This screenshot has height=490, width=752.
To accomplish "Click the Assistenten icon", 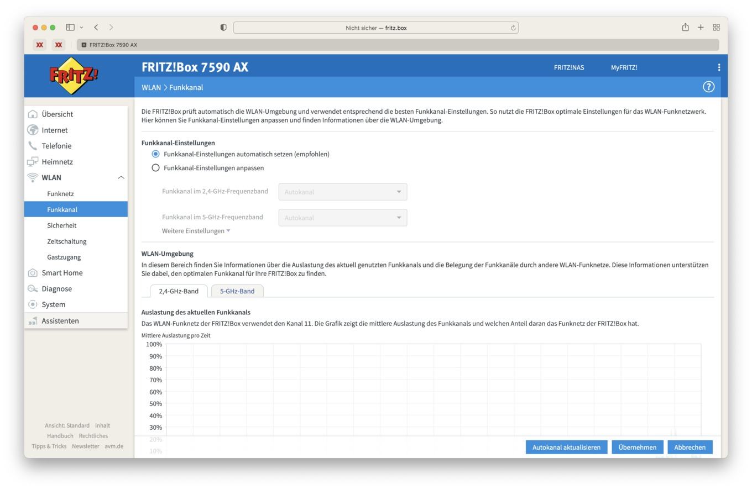I will coord(33,321).
